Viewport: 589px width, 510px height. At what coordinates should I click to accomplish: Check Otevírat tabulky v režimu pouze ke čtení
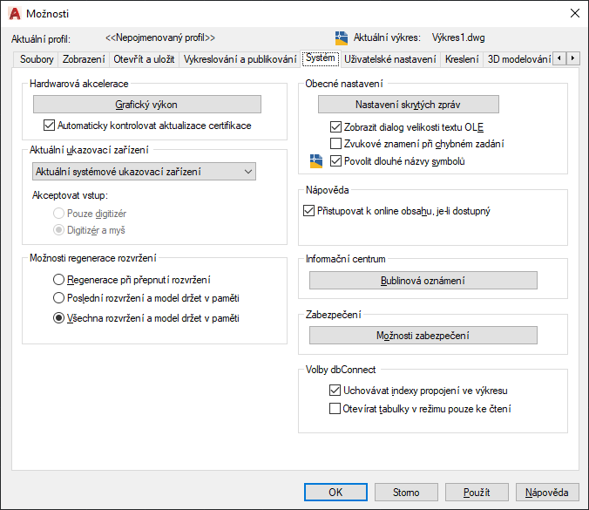[335, 408]
